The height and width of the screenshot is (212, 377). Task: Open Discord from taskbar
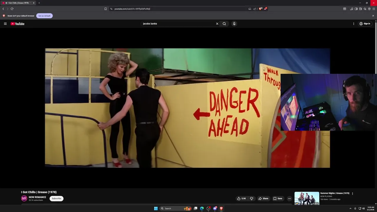point(215,208)
